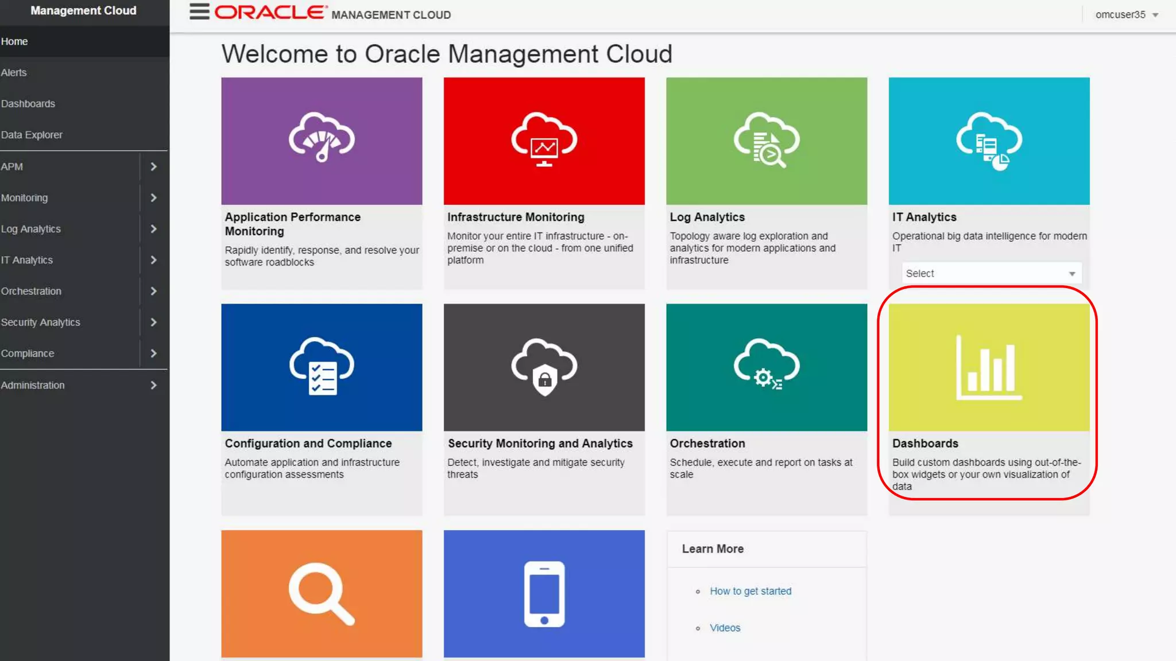Screen dimensions: 1176x661
Task: Expand the IT Analytics sidebar arrow
Action: pos(153,260)
